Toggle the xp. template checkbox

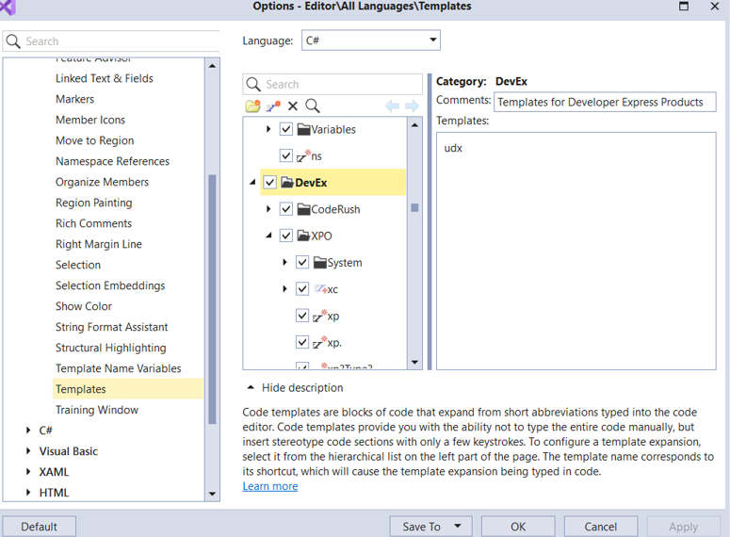302,342
